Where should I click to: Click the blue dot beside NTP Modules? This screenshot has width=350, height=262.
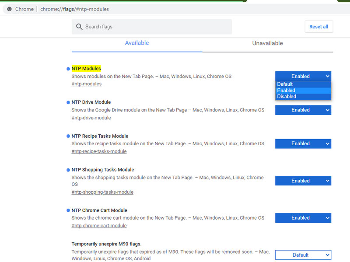68,69
